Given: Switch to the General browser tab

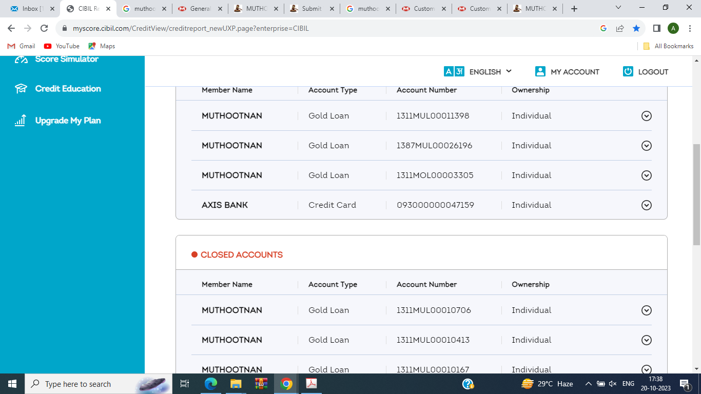Looking at the screenshot, I should point(199,9).
